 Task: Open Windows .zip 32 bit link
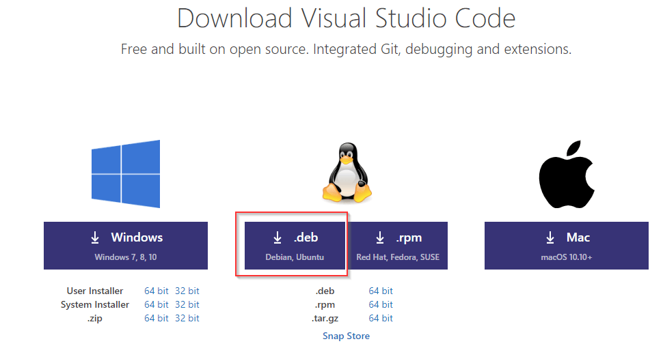click(x=187, y=318)
